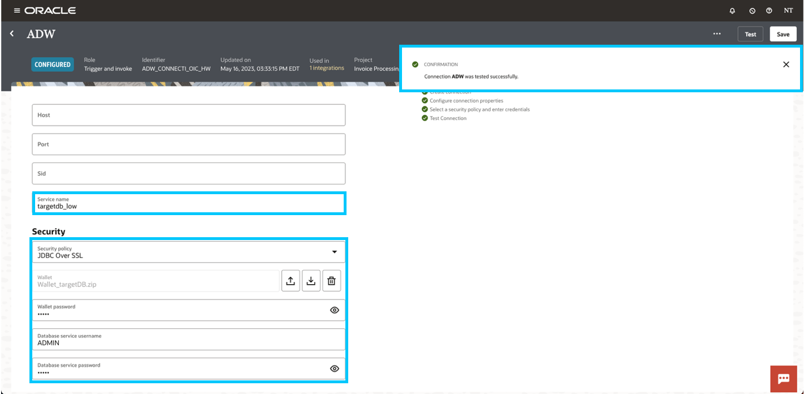The height and width of the screenshot is (394, 804).
Task: Edit the Database service username field
Action: pyautogui.click(x=189, y=340)
